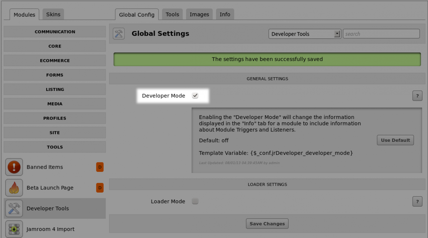
Task: Switch to the Skins tab
Action: [x=53, y=14]
